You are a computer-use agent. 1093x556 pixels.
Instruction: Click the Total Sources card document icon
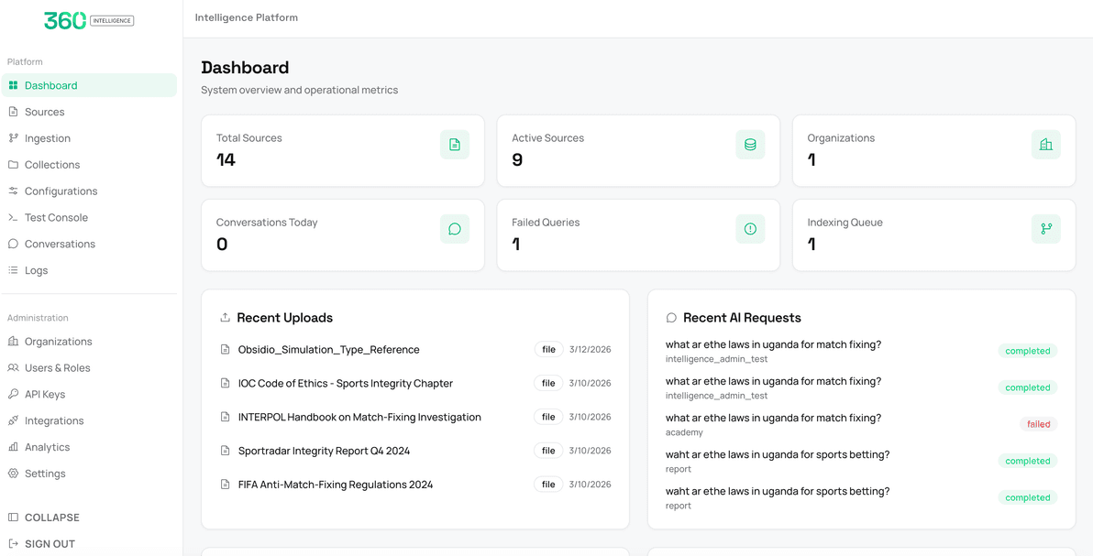455,145
